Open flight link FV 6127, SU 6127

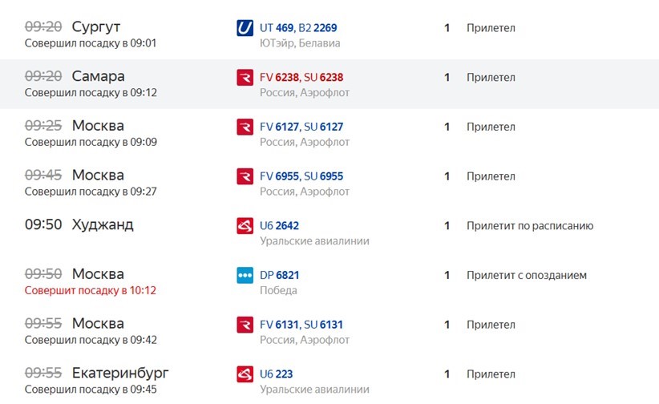pyautogui.click(x=301, y=127)
